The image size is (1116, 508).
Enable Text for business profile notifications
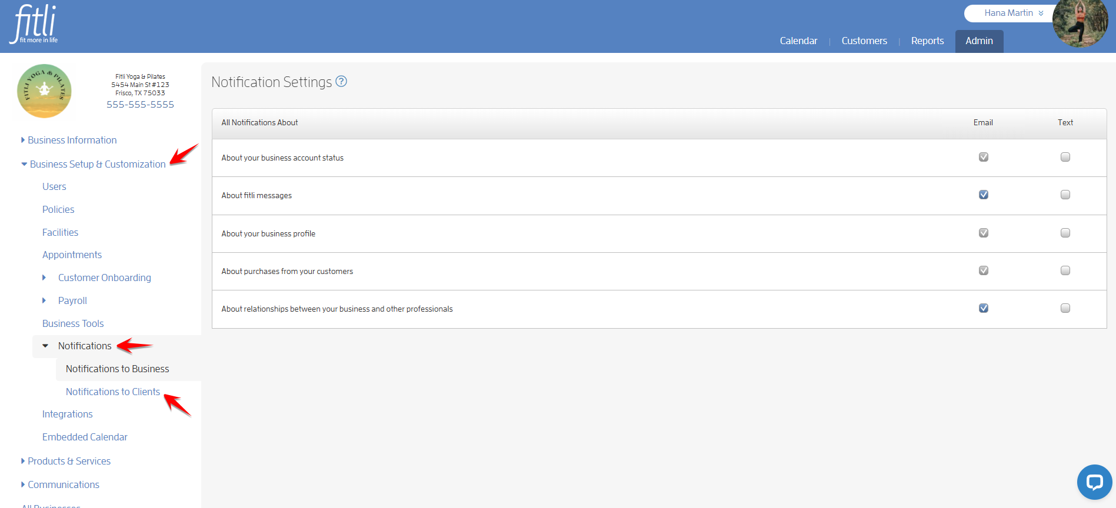[1065, 233]
